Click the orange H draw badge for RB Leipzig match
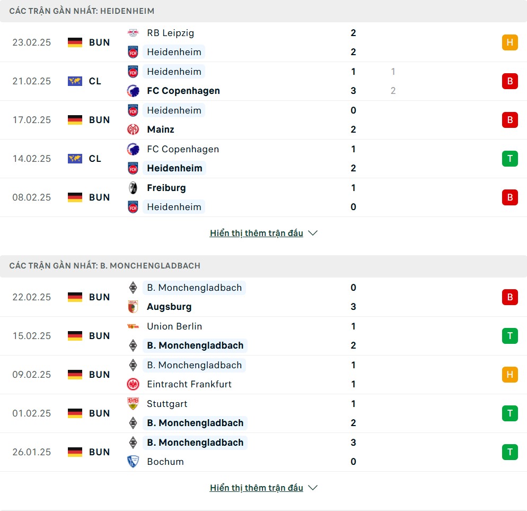Image resolution: width=527 pixels, height=511 pixels. pyautogui.click(x=510, y=42)
